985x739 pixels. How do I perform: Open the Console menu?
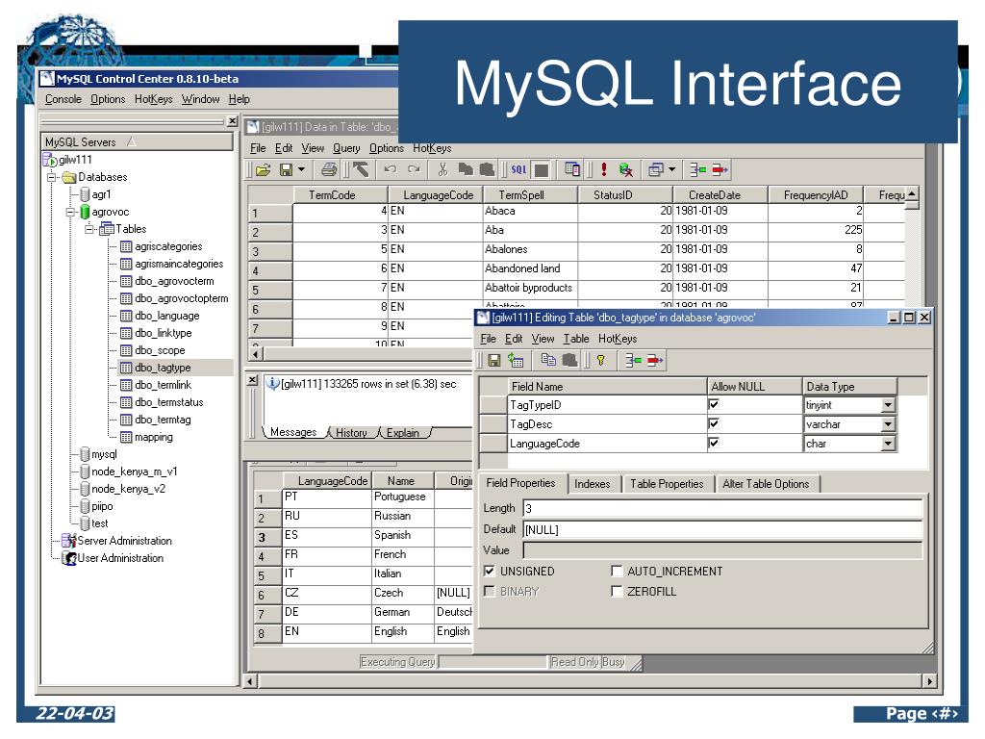tap(63, 99)
